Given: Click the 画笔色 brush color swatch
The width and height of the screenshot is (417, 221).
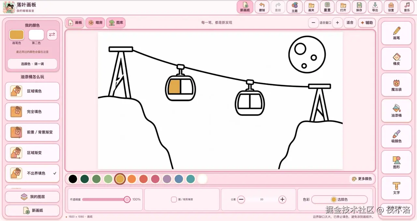Looking at the screenshot, I should pos(17,35).
